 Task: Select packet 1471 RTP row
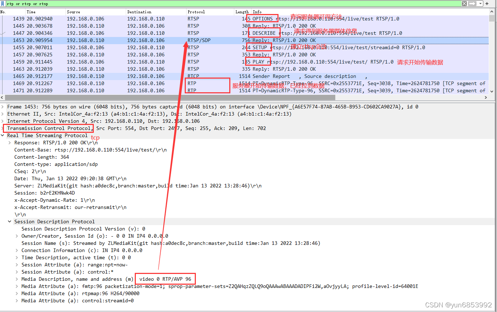tap(244, 90)
